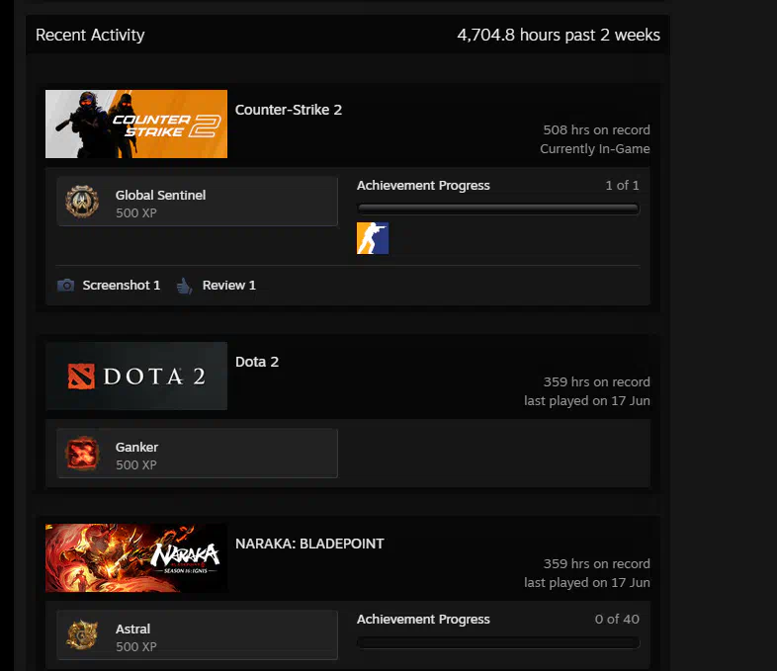Open NARAKA Achievement Progress link
This screenshot has width=777, height=671.
(423, 619)
